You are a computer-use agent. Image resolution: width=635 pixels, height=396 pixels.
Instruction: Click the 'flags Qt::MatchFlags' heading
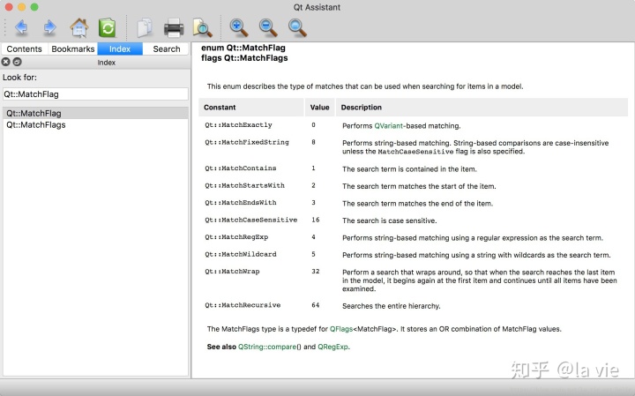click(244, 58)
